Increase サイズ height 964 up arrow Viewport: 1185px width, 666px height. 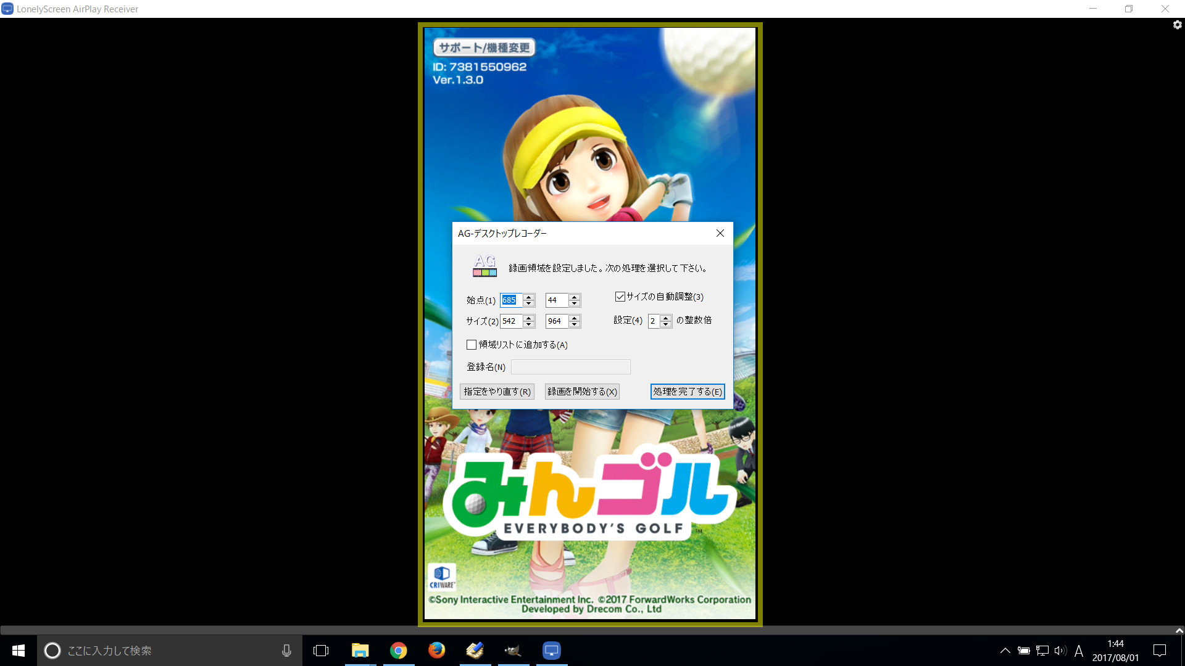point(574,318)
